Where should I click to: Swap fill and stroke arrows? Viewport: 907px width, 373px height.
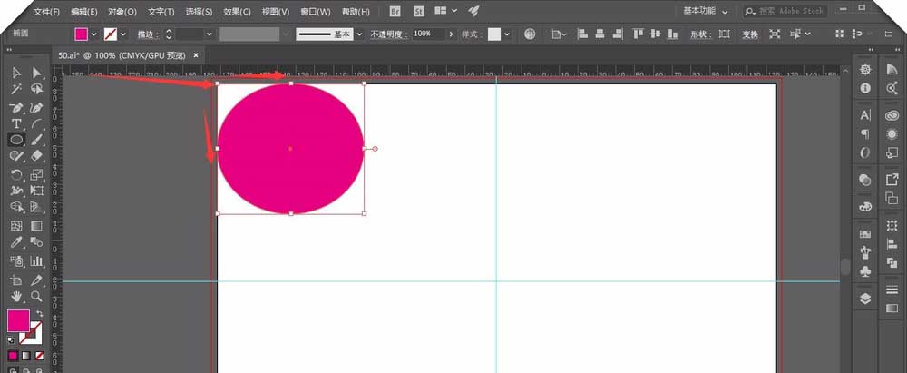pyautogui.click(x=39, y=313)
